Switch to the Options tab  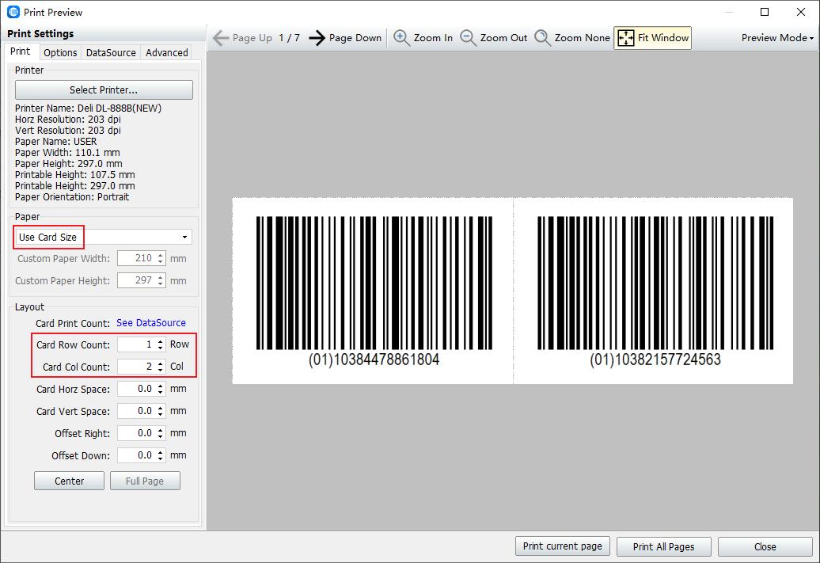(x=60, y=53)
